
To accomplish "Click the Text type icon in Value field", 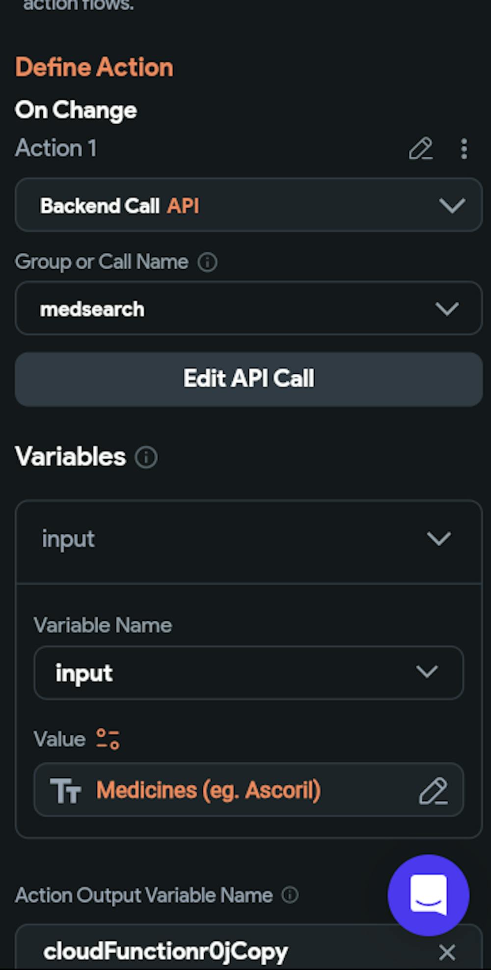I will [x=66, y=791].
